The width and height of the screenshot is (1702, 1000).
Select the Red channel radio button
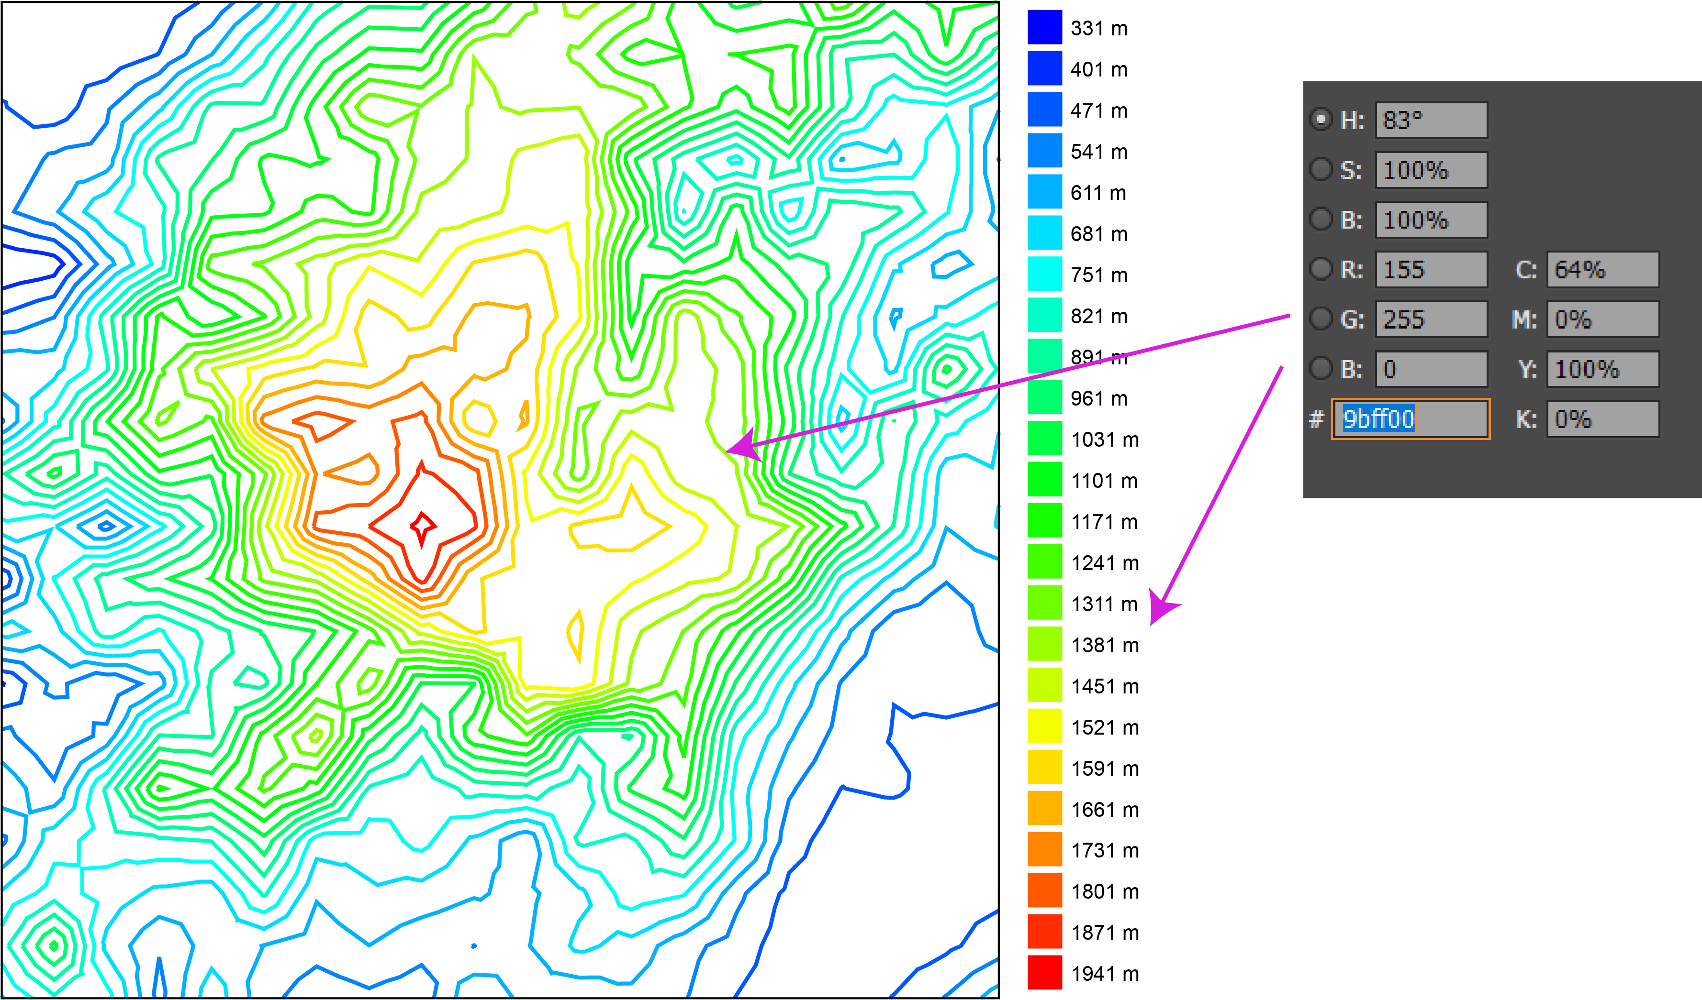click(1321, 269)
